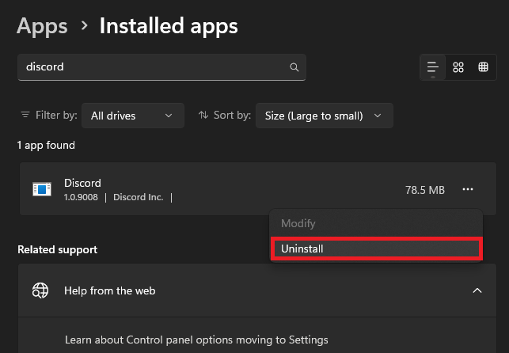Click the sort arrows icon

(x=203, y=115)
